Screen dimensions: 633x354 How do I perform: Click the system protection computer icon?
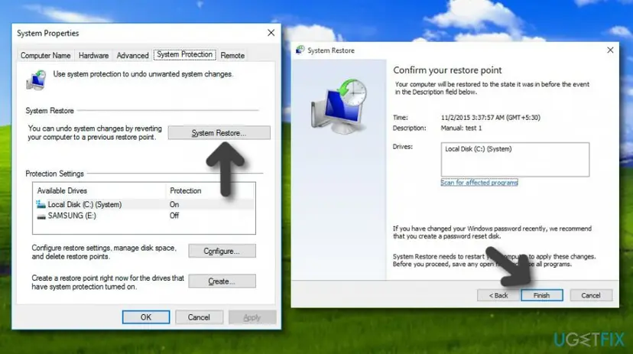tap(37, 80)
